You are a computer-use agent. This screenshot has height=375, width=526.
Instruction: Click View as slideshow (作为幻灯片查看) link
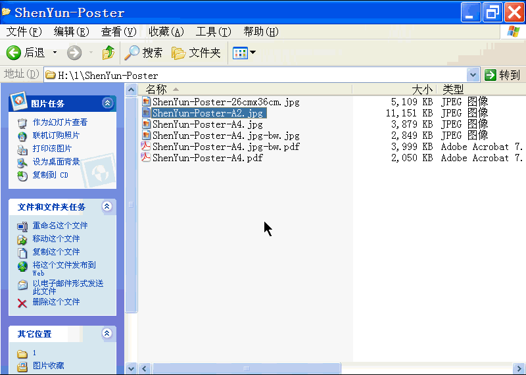coord(60,122)
